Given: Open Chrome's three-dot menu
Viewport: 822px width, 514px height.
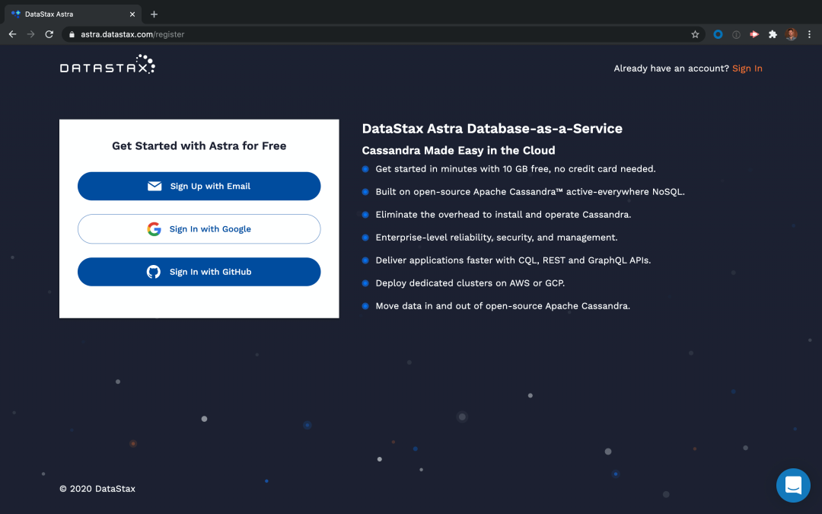Looking at the screenshot, I should coord(809,34).
